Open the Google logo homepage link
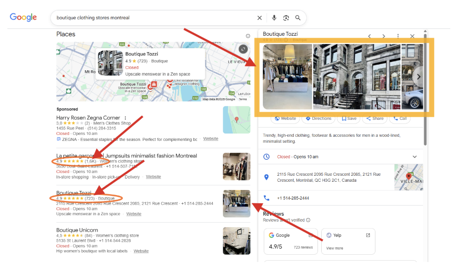This screenshot has height=268, width=454. [x=23, y=17]
